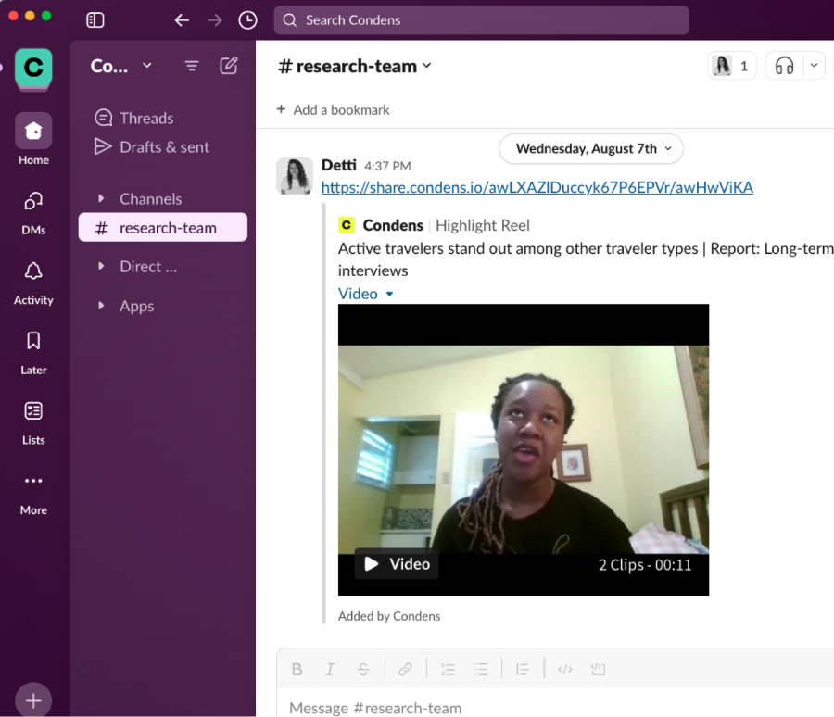Toggle strikethrough formatting in composer

(x=363, y=669)
